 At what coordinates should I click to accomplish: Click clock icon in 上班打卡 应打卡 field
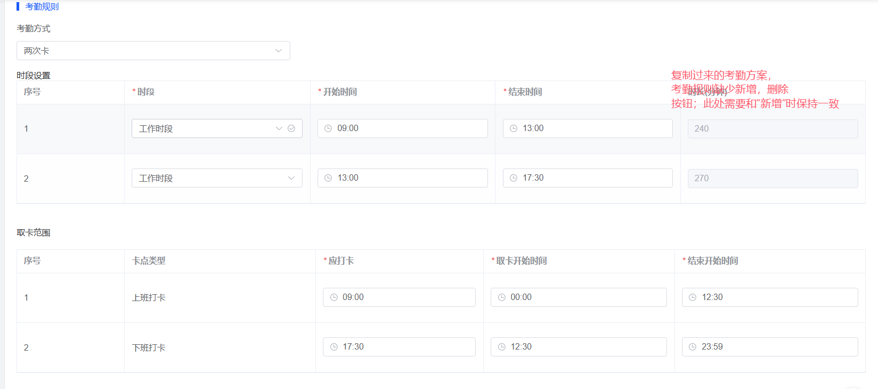click(x=334, y=297)
